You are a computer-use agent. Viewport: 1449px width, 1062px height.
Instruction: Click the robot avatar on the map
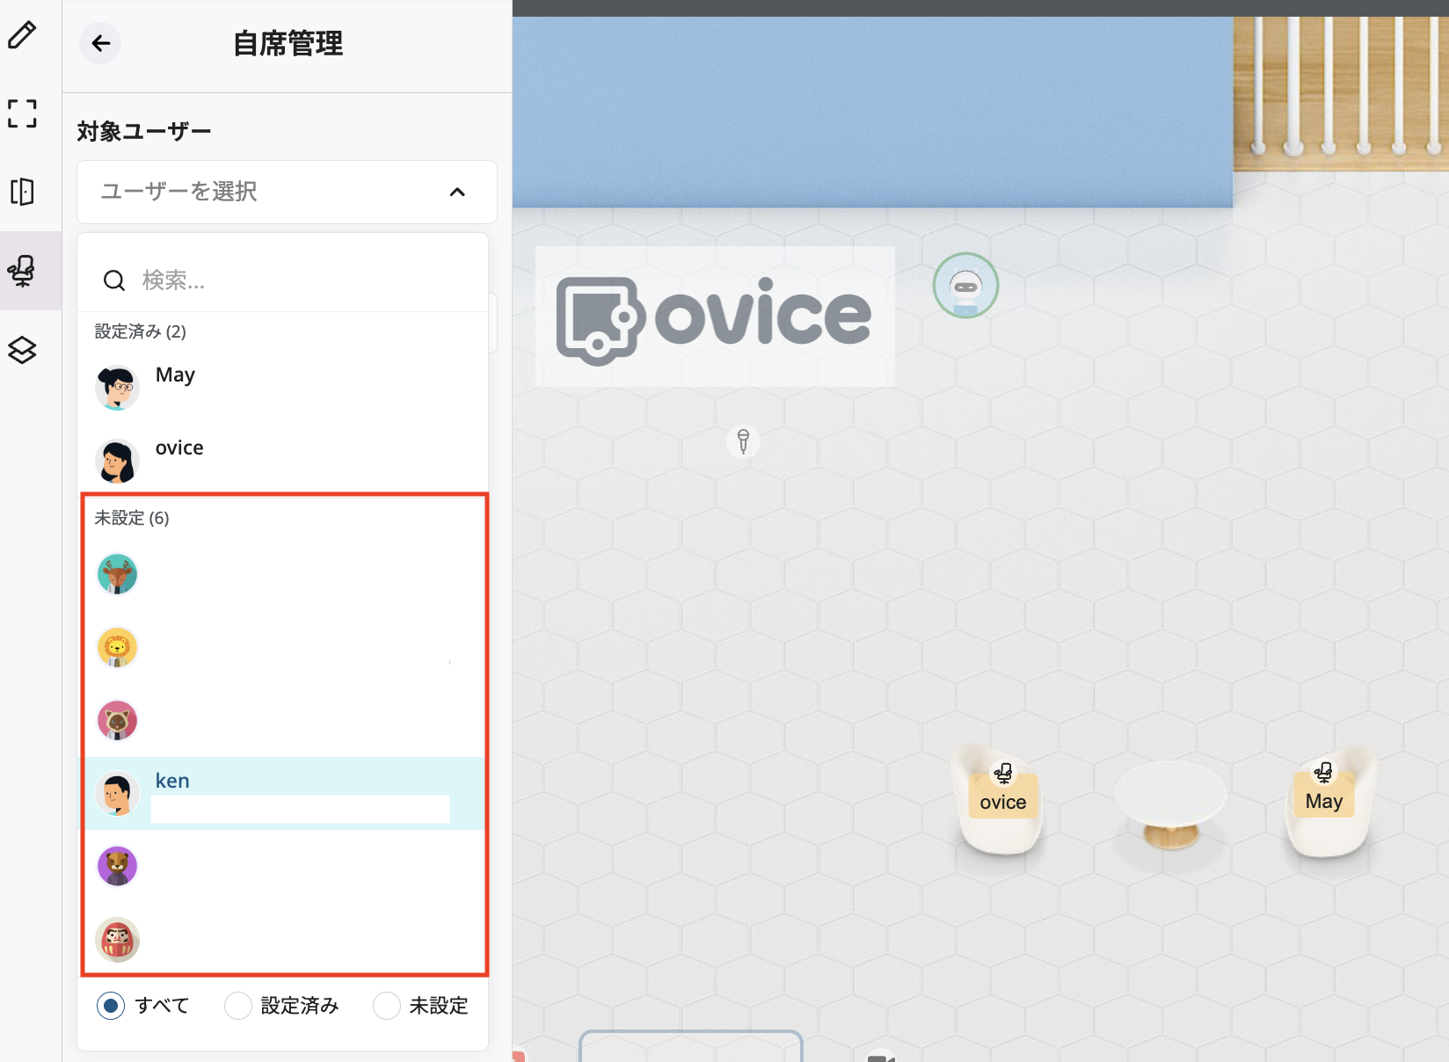click(965, 286)
